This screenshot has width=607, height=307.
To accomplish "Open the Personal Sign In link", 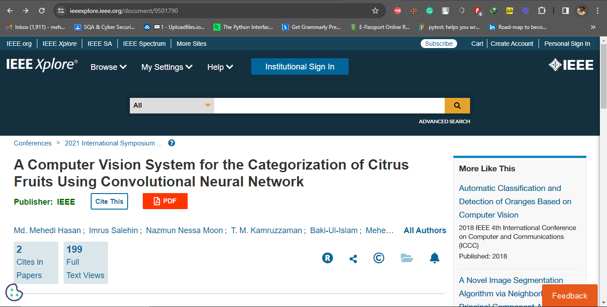I will click(567, 44).
